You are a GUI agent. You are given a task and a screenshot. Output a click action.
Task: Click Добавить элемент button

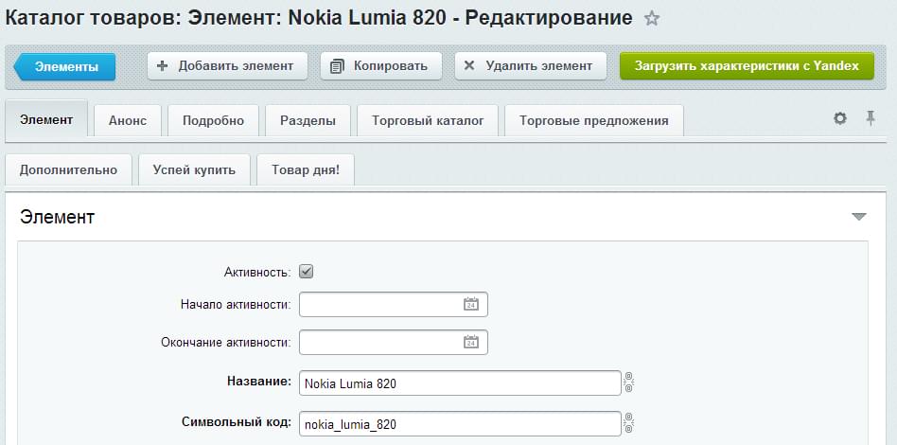click(x=227, y=66)
